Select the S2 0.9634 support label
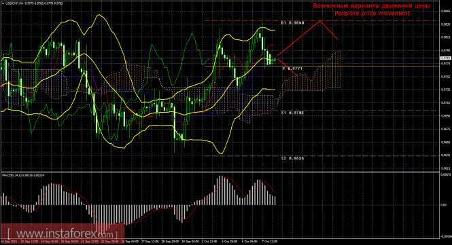Viewport: 452px width, 245px height. 292,158
